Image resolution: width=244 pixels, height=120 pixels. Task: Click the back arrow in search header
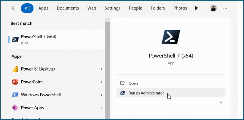click(x=14, y=8)
